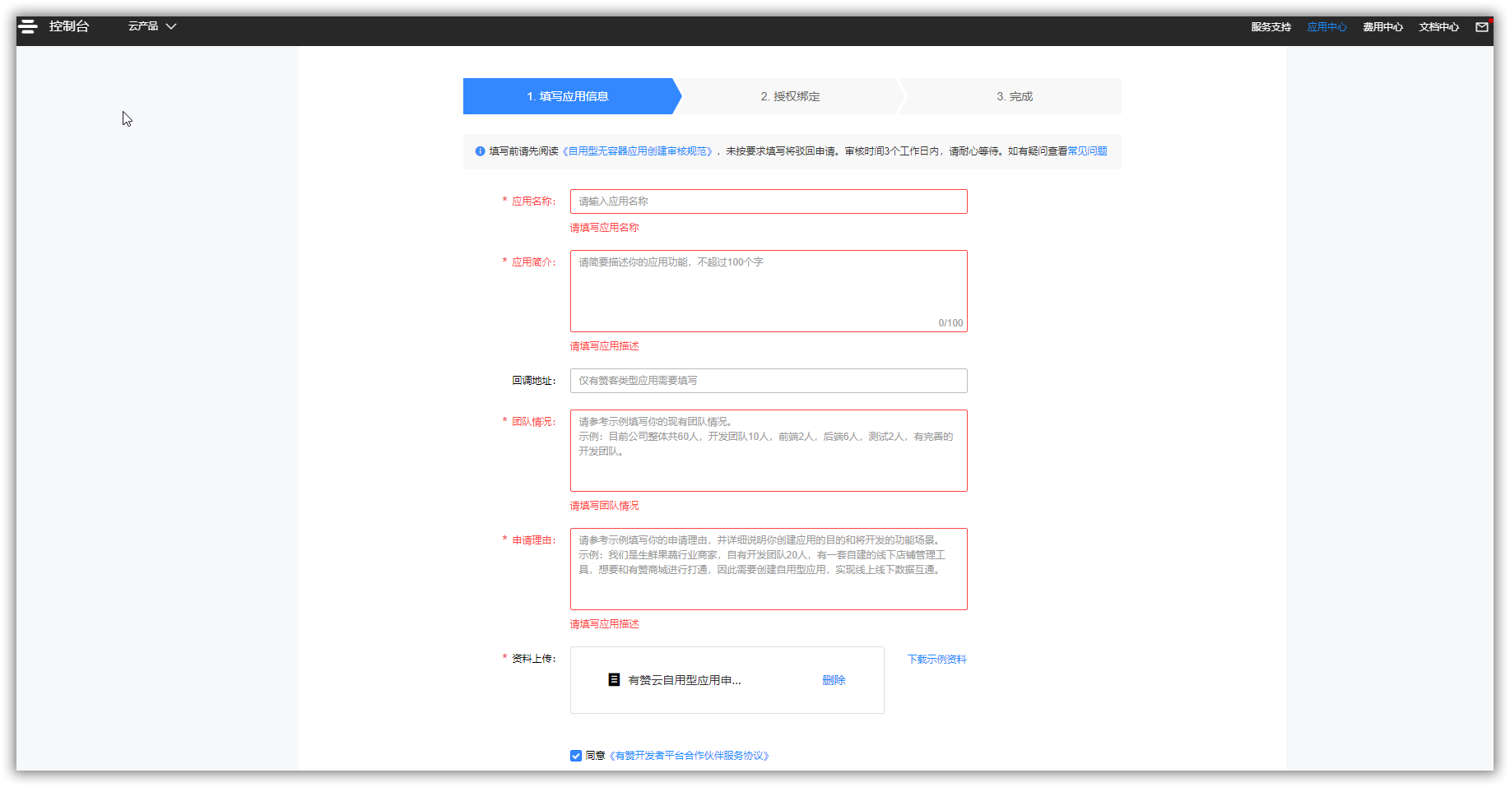The height and width of the screenshot is (787, 1510).
Task: Focus the 申请理由 text area
Action: click(769, 569)
